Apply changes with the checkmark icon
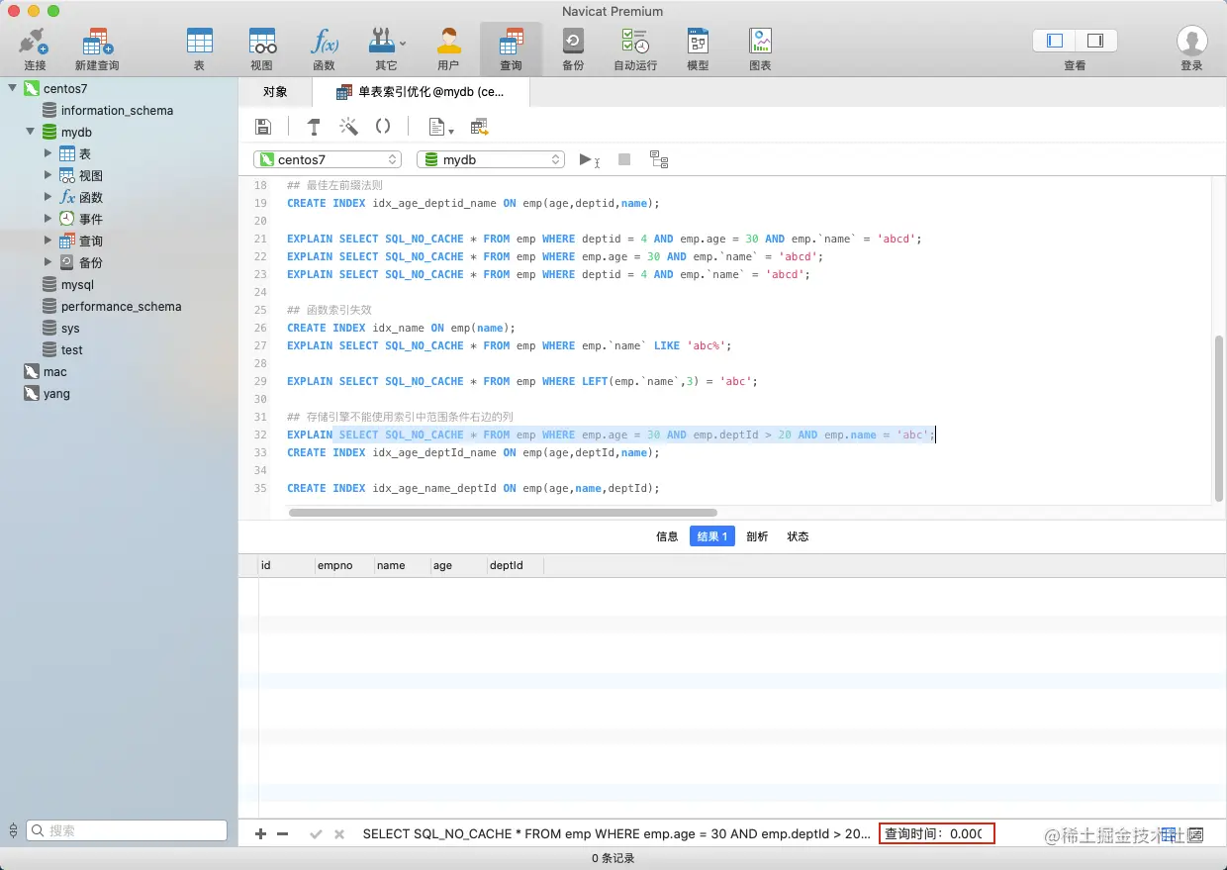This screenshot has width=1227, height=870. [316, 834]
